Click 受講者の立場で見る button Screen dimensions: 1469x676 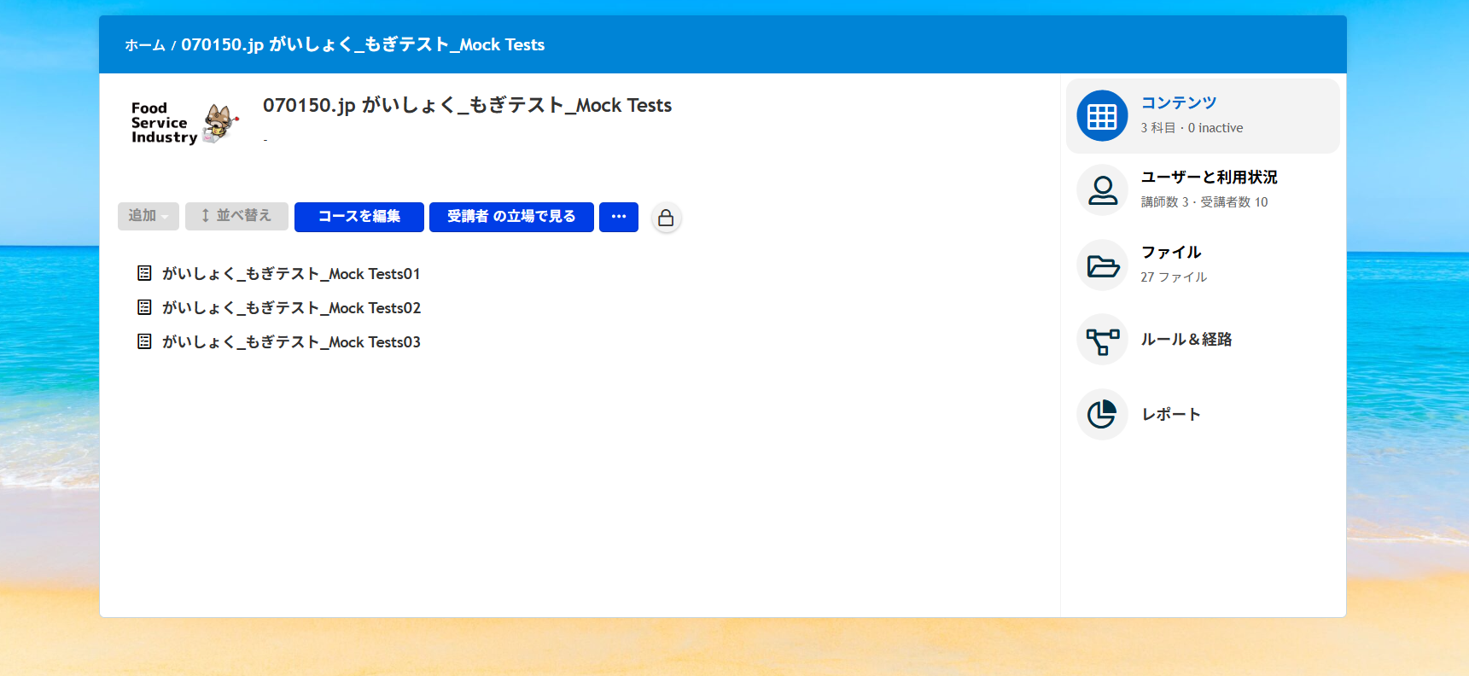(511, 217)
